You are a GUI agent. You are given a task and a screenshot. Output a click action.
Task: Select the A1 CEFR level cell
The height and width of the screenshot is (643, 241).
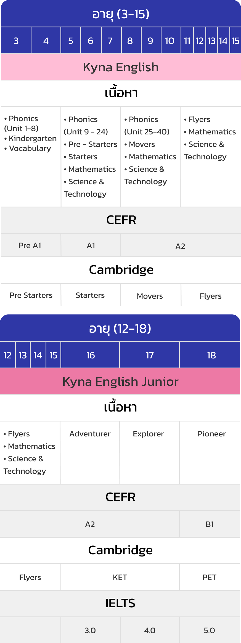coord(91,245)
